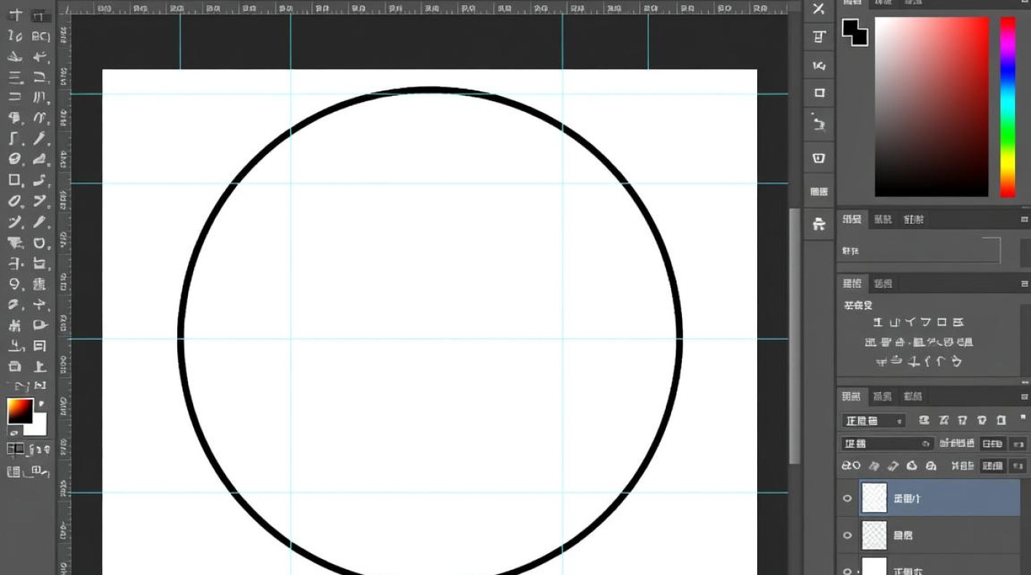Switch to the third tab of the middle panel
This screenshot has height=575, width=1031.
click(x=913, y=219)
